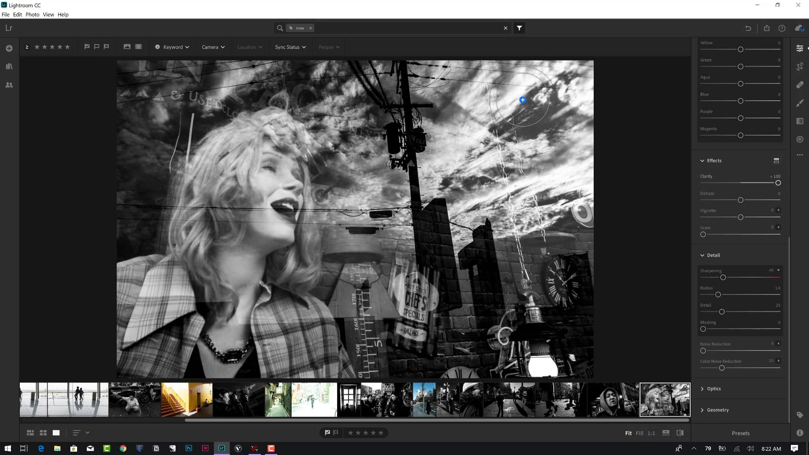
Task: Click the Undo arrow icon
Action: click(x=748, y=28)
